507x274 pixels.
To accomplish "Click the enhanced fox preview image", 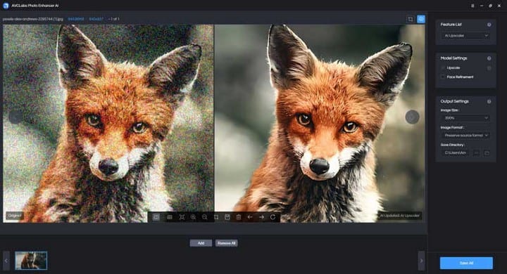I will [320, 124].
